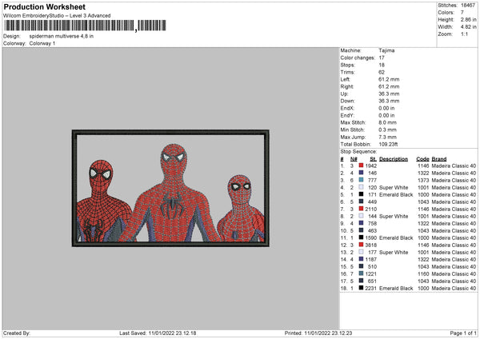480x339 pixels.
Task: Click the Stitches value 18467
Action: tap(469, 5)
